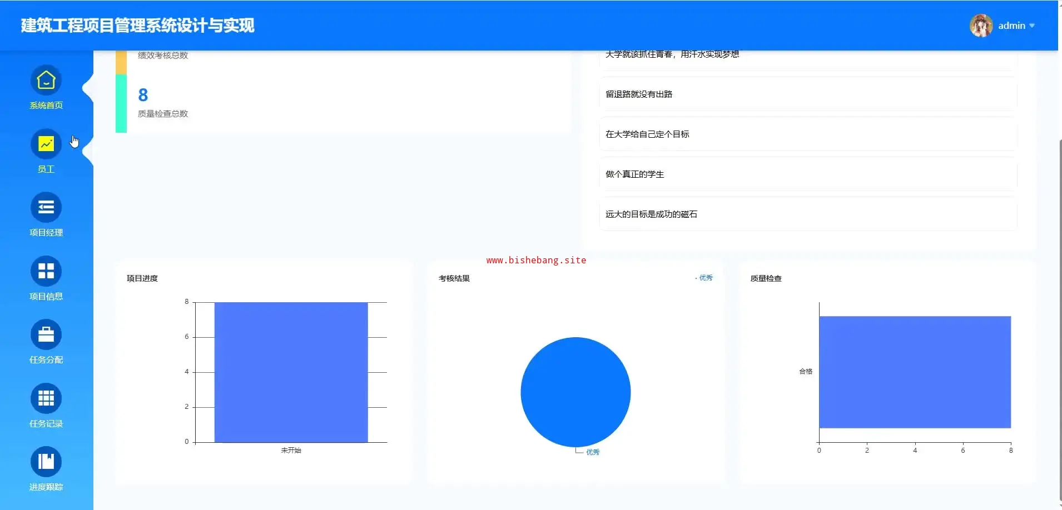Click the 项目信息 grid icon
Image resolution: width=1062 pixels, height=510 pixels.
46,271
